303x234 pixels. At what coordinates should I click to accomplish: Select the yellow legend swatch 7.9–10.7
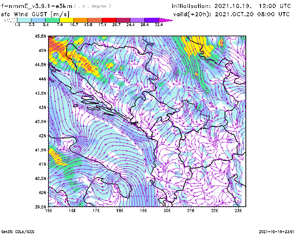pyautogui.click(x=67, y=20)
